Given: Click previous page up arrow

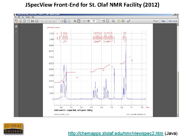Looking at the screenshot, I should [x=46, y=21].
